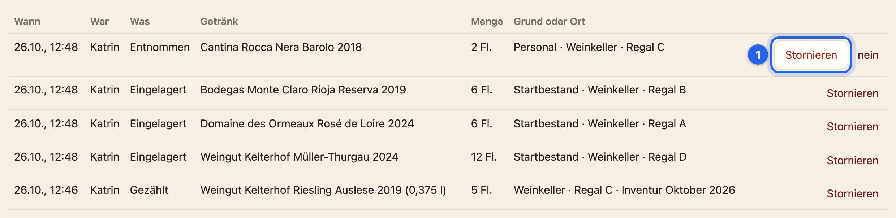896x218 pixels.
Task: Click the 'Was' column header
Action: [140, 22]
